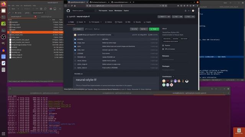Screen dimensions: 245x137
Task: Open neural_style.py in GitHub file list
Action: [x=82, y=61]
